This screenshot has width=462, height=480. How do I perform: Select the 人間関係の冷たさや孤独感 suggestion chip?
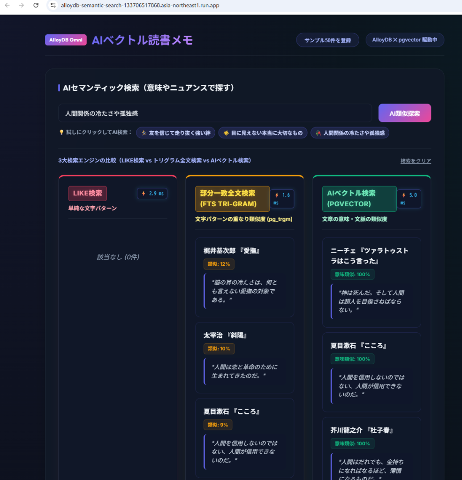coord(350,133)
